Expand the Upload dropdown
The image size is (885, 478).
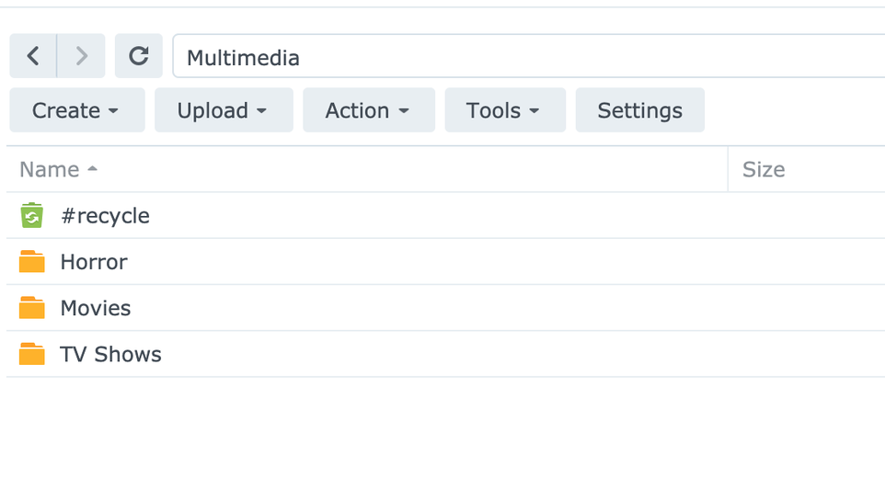point(223,110)
